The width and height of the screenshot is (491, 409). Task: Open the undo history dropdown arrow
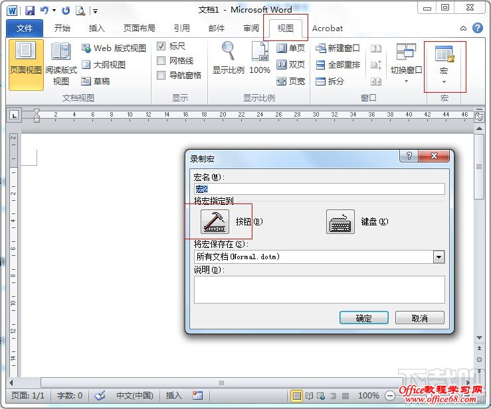54,11
